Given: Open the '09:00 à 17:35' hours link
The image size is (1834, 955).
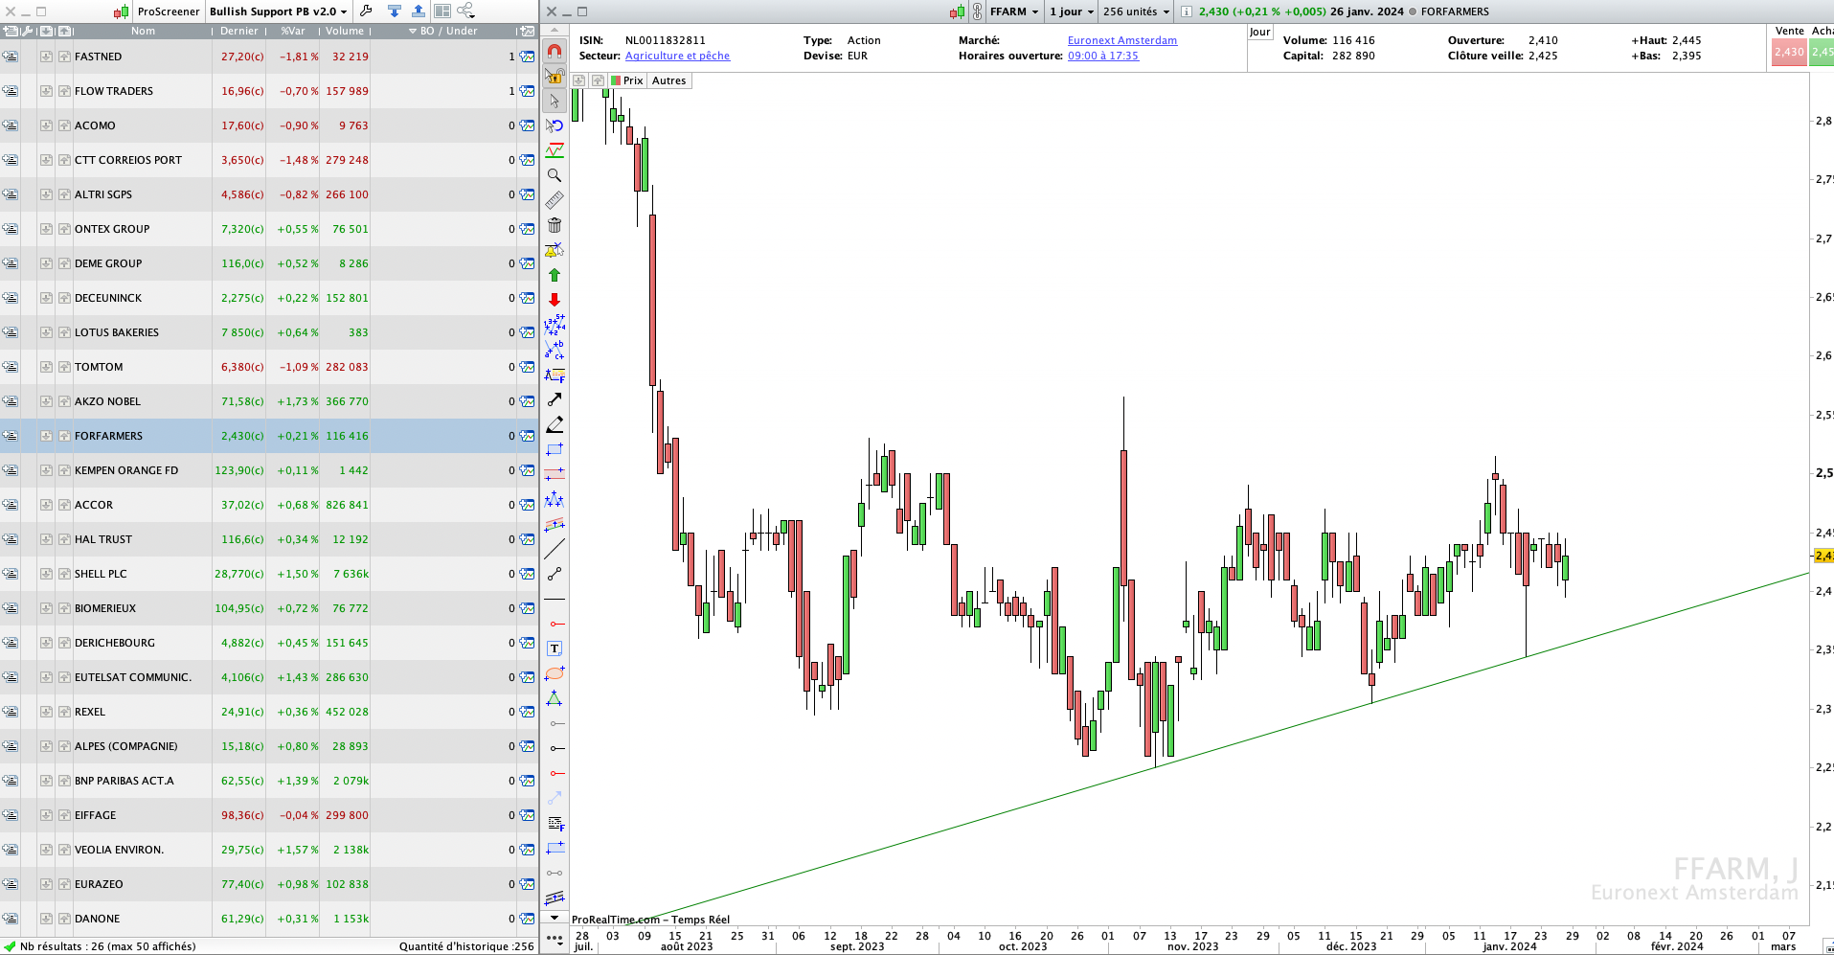Looking at the screenshot, I should click(x=1103, y=56).
